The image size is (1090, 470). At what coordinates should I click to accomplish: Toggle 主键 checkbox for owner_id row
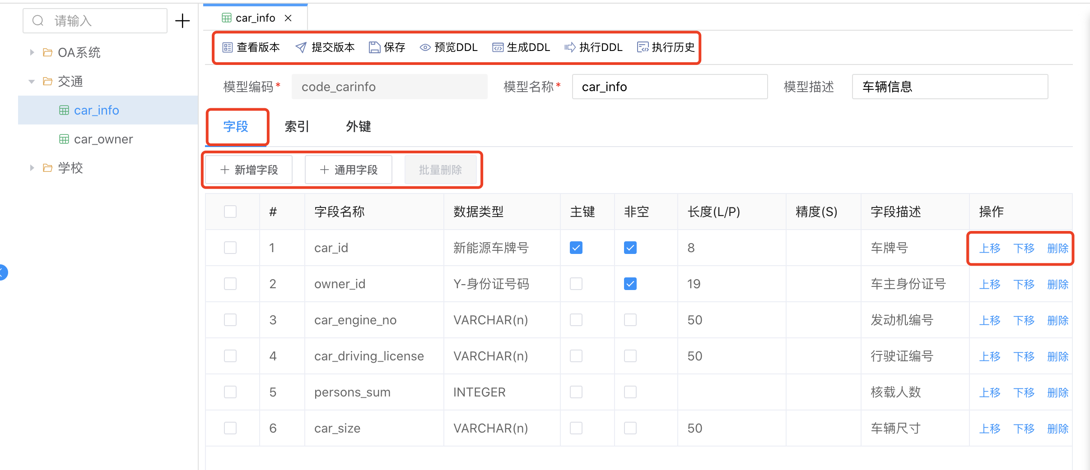576,284
